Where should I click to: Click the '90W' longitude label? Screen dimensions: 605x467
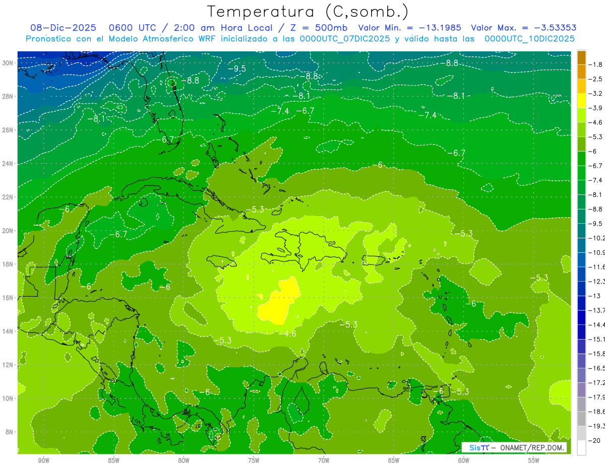(x=43, y=460)
